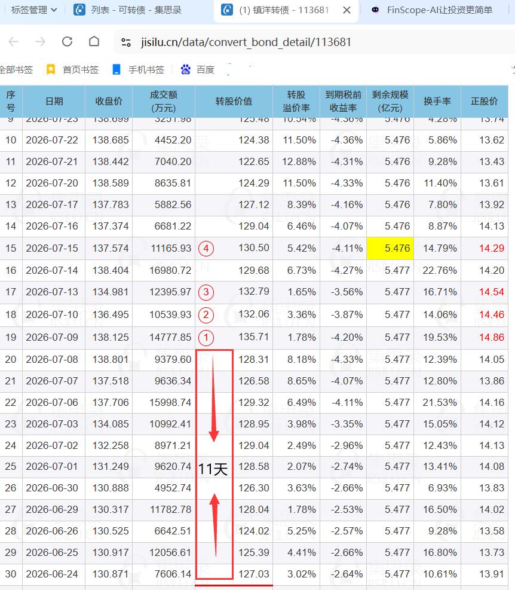Click the turnover amount 12056.61
The image size is (515, 590).
pyautogui.click(x=170, y=552)
